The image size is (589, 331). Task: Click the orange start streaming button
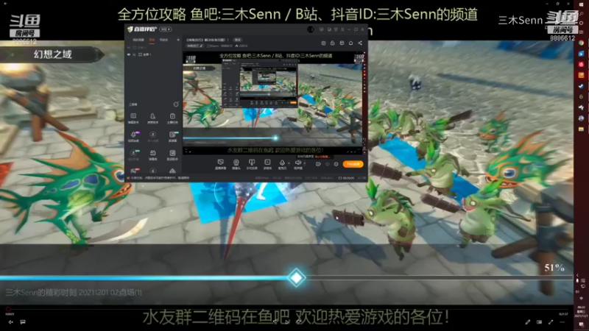(x=353, y=164)
